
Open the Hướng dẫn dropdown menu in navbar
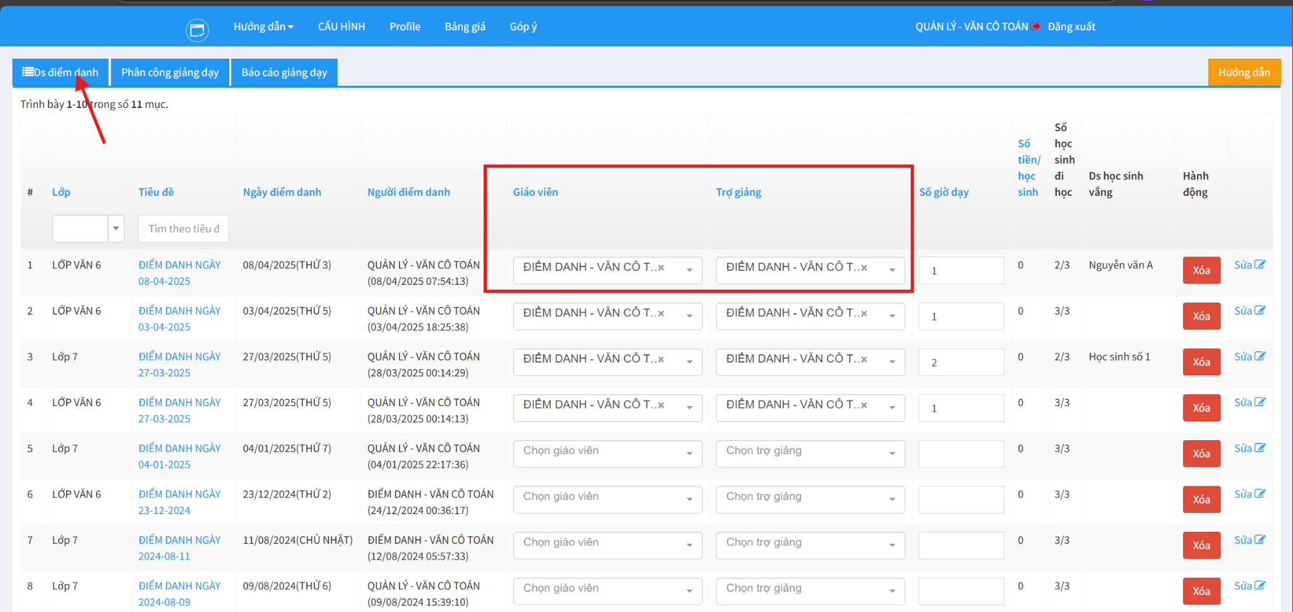click(263, 27)
